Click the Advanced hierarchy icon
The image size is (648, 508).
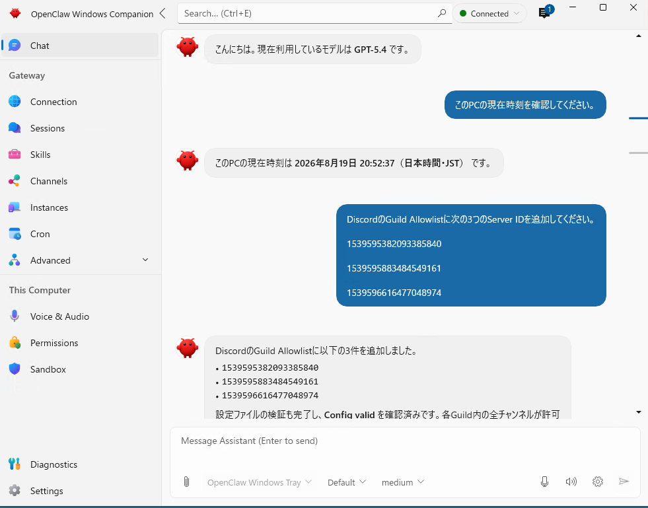15,260
